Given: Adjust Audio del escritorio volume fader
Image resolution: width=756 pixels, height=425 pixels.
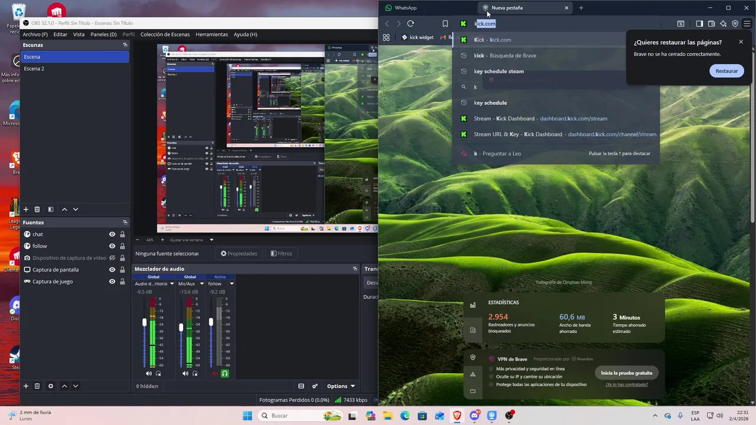Looking at the screenshot, I should pos(145,322).
